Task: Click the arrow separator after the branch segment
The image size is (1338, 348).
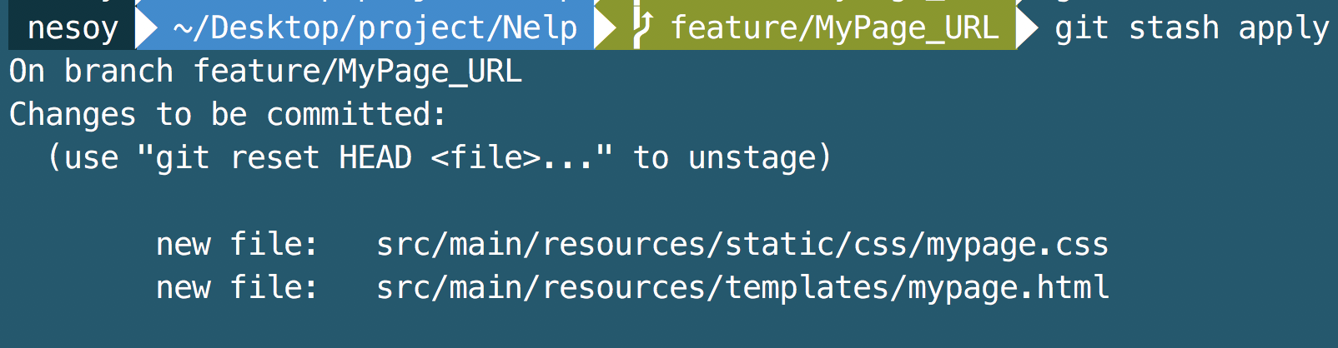Action: 1027,27
